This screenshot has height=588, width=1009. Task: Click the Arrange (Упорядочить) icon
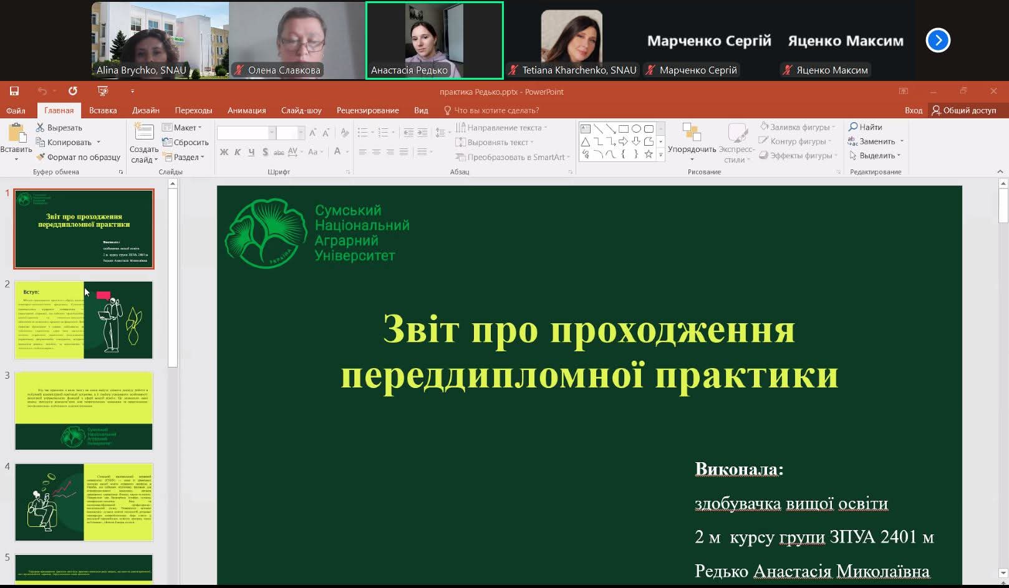click(x=692, y=133)
